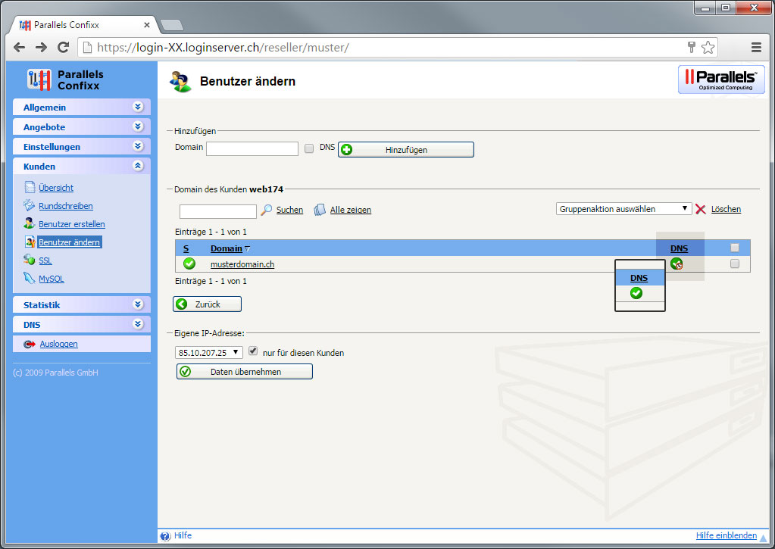Click the Parallels Optimized Computing logo

721,80
